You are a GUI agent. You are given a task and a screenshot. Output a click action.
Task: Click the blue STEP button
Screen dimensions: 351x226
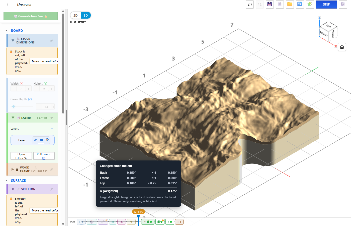326,4
